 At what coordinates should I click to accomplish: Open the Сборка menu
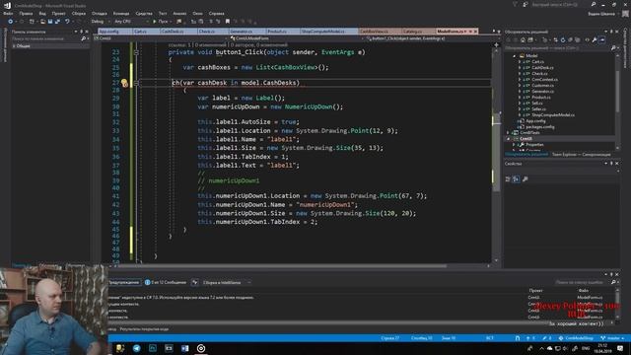79,13
